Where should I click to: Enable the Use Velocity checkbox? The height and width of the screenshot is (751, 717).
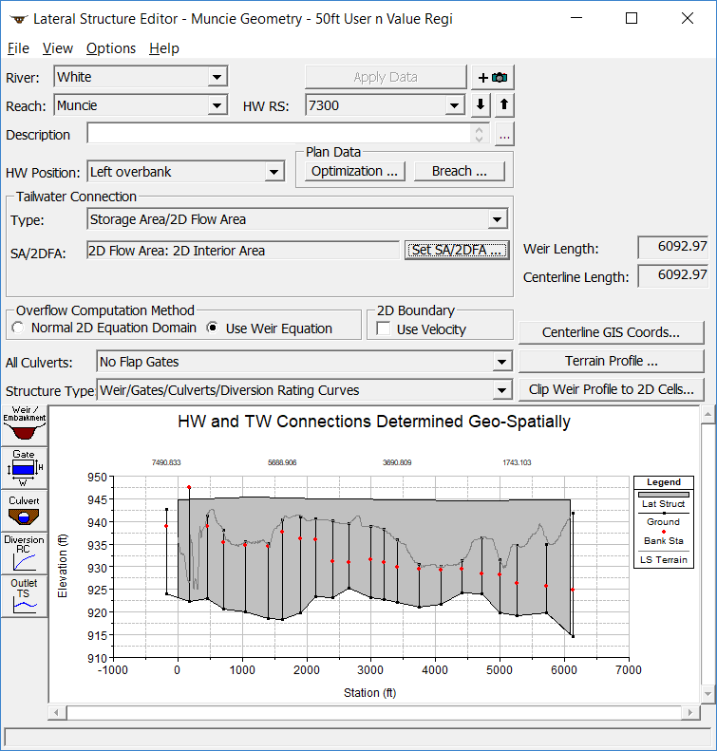(x=384, y=329)
